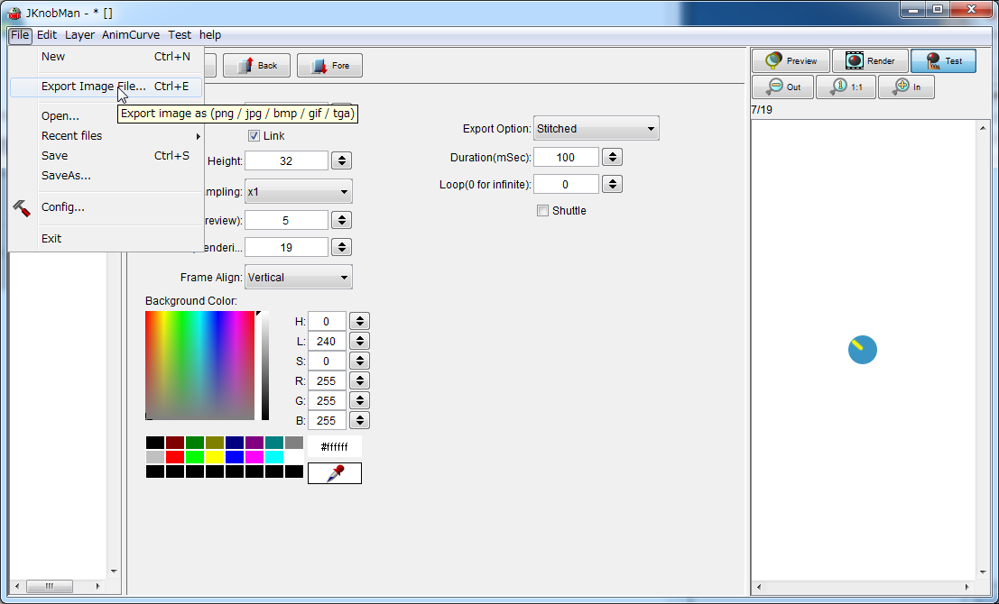The width and height of the screenshot is (999, 604).
Task: Adjust Duration(mSec) stepper
Action: (612, 157)
